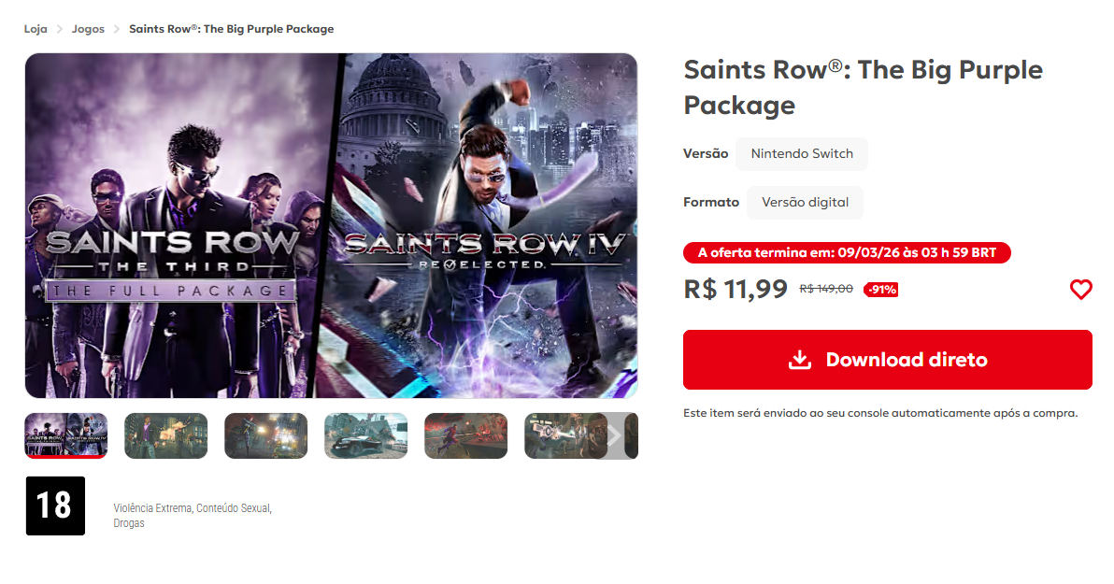Select Nintendo Switch version option
The height and width of the screenshot is (584, 1114).
[x=802, y=154]
